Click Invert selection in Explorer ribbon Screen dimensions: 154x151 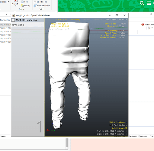click(42, 5)
